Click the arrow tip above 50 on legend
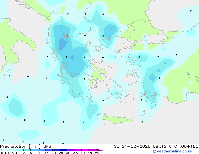The height and width of the screenshot is (154, 199). tap(100, 150)
